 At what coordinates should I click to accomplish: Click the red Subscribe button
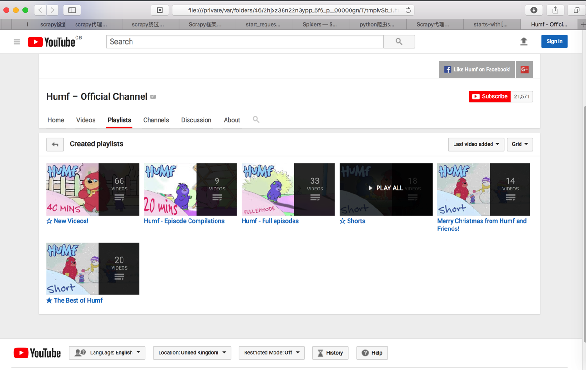[x=490, y=96]
